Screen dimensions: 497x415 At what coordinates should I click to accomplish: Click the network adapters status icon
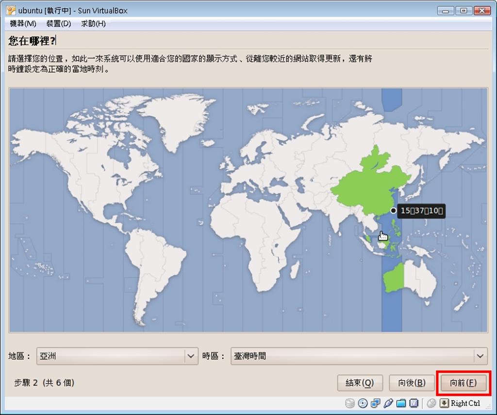pos(376,403)
